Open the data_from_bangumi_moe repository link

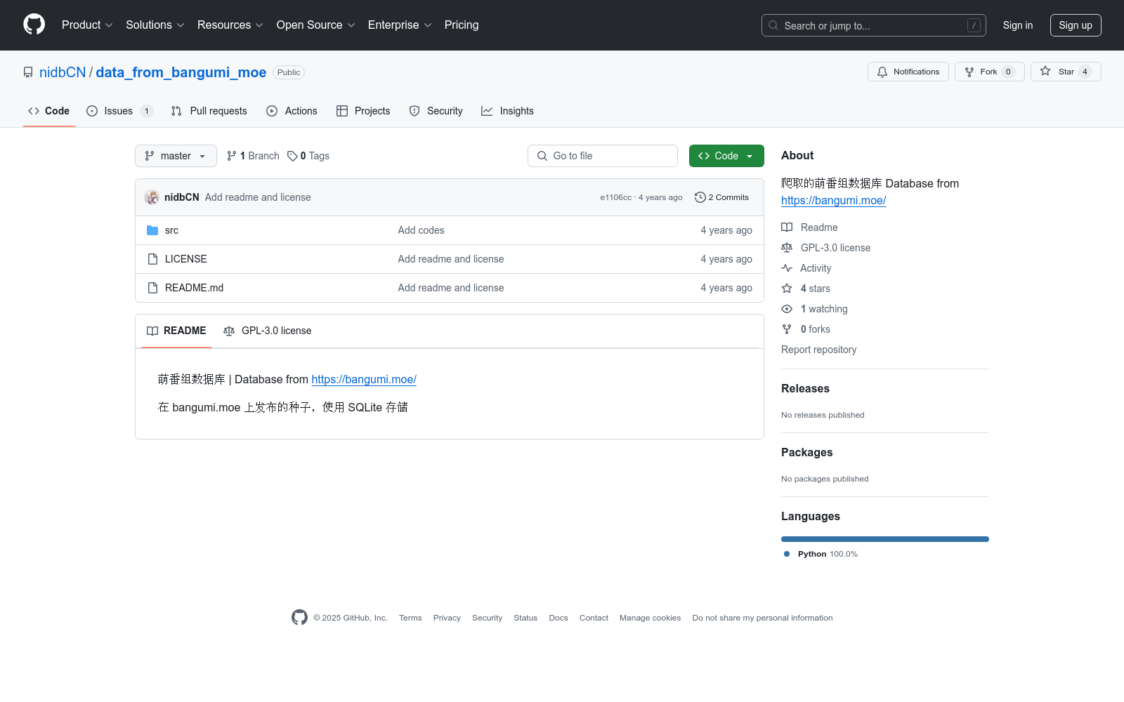click(181, 72)
